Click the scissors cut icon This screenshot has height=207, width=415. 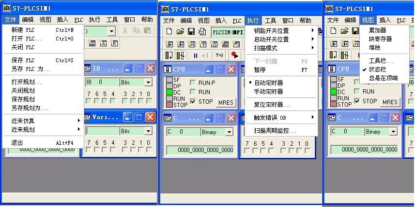point(125,31)
